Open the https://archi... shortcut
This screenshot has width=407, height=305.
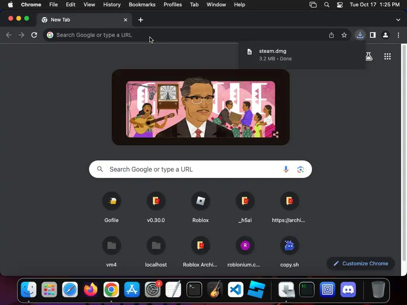pyautogui.click(x=289, y=207)
